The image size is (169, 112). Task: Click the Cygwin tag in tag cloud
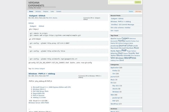point(125,38)
